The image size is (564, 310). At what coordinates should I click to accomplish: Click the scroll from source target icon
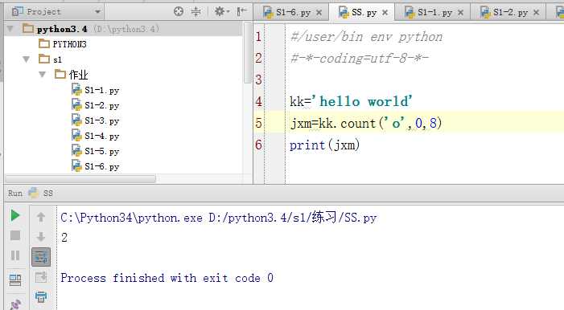179,12
